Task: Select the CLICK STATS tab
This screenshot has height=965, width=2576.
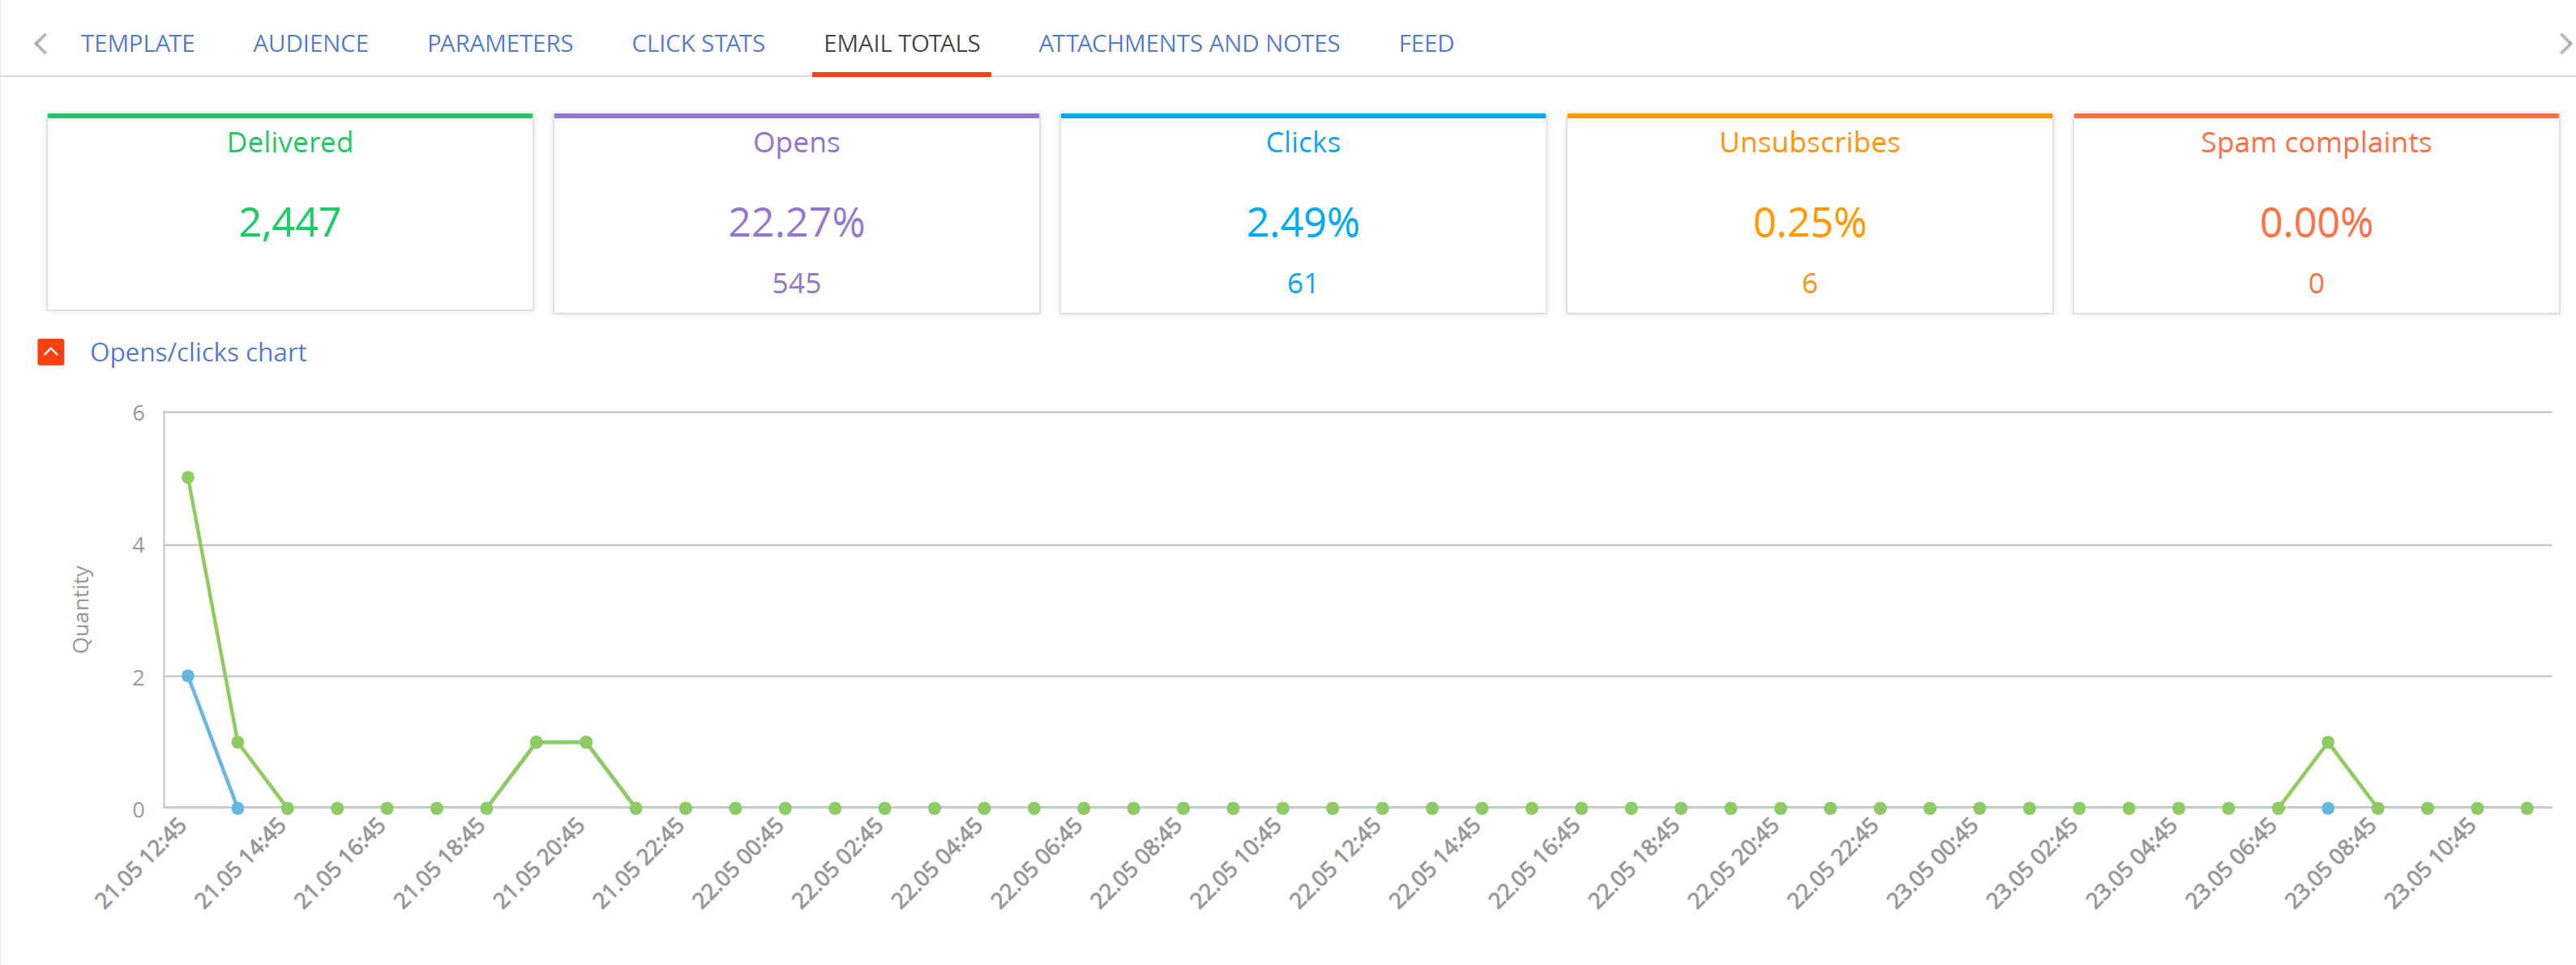Action: point(698,44)
